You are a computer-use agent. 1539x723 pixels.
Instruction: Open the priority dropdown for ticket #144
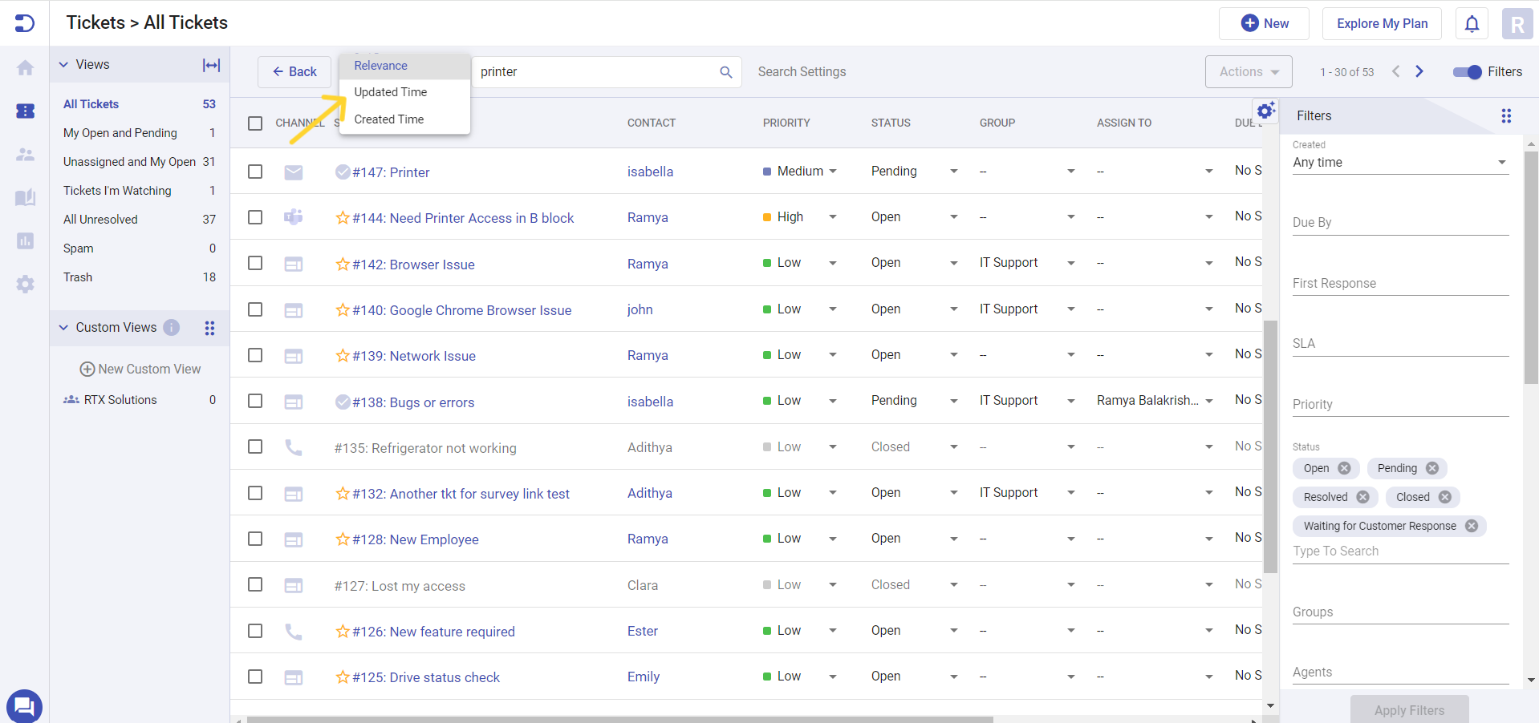tap(833, 216)
